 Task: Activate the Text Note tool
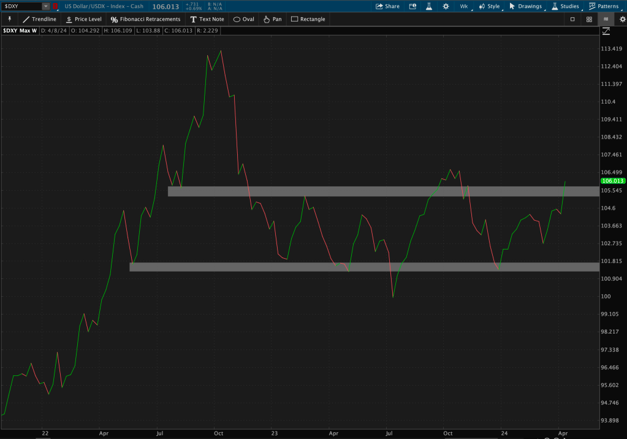(207, 19)
